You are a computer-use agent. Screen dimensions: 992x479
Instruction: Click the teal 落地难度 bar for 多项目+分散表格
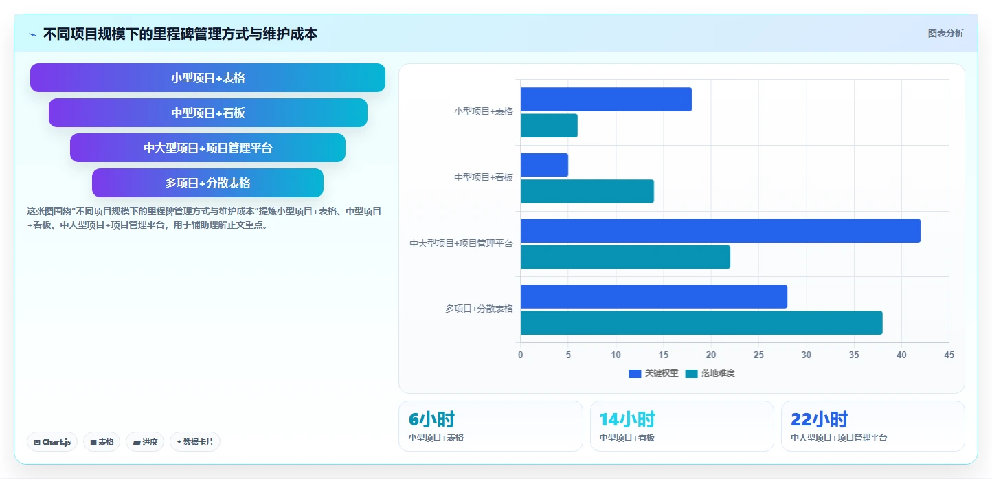coord(701,323)
